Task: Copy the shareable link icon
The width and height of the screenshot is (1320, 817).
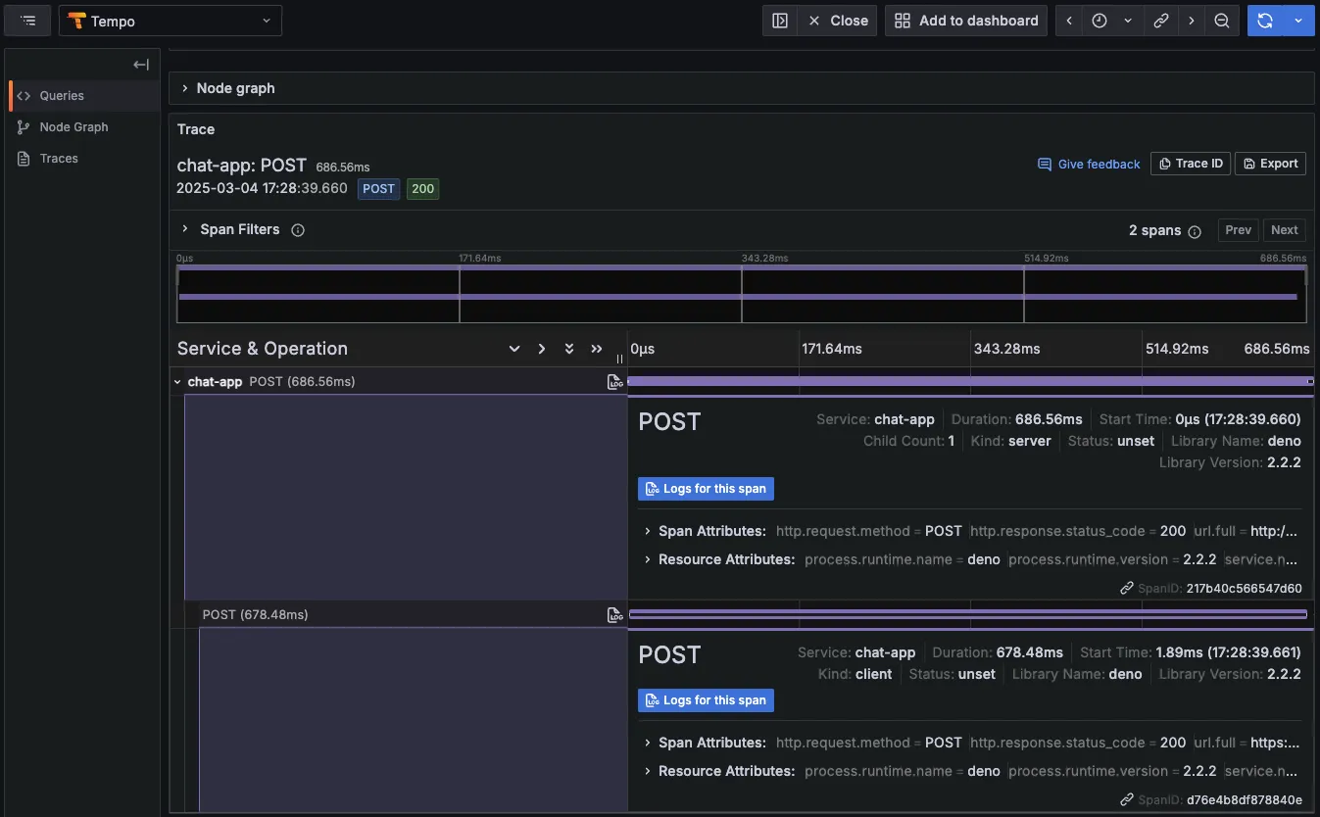Action: click(x=1161, y=20)
